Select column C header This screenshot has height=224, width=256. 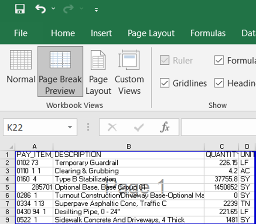pyautogui.click(x=222, y=147)
